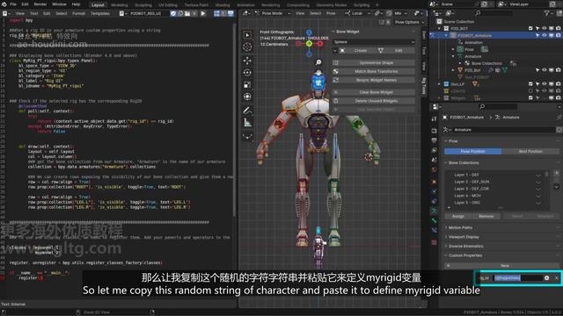Click the green Y axis gizmo dot
563x316 pixels.
point(309,44)
